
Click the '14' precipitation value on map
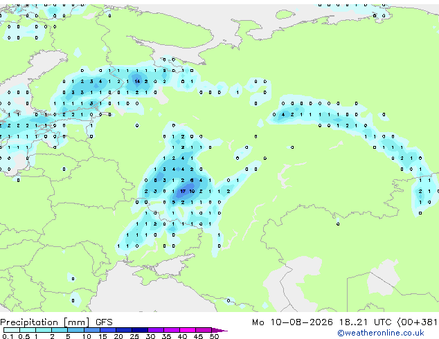[x=137, y=82]
